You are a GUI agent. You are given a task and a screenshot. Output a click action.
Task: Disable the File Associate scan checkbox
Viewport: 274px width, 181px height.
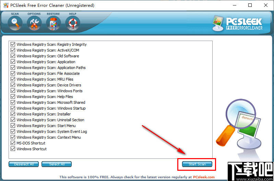tap(13, 73)
